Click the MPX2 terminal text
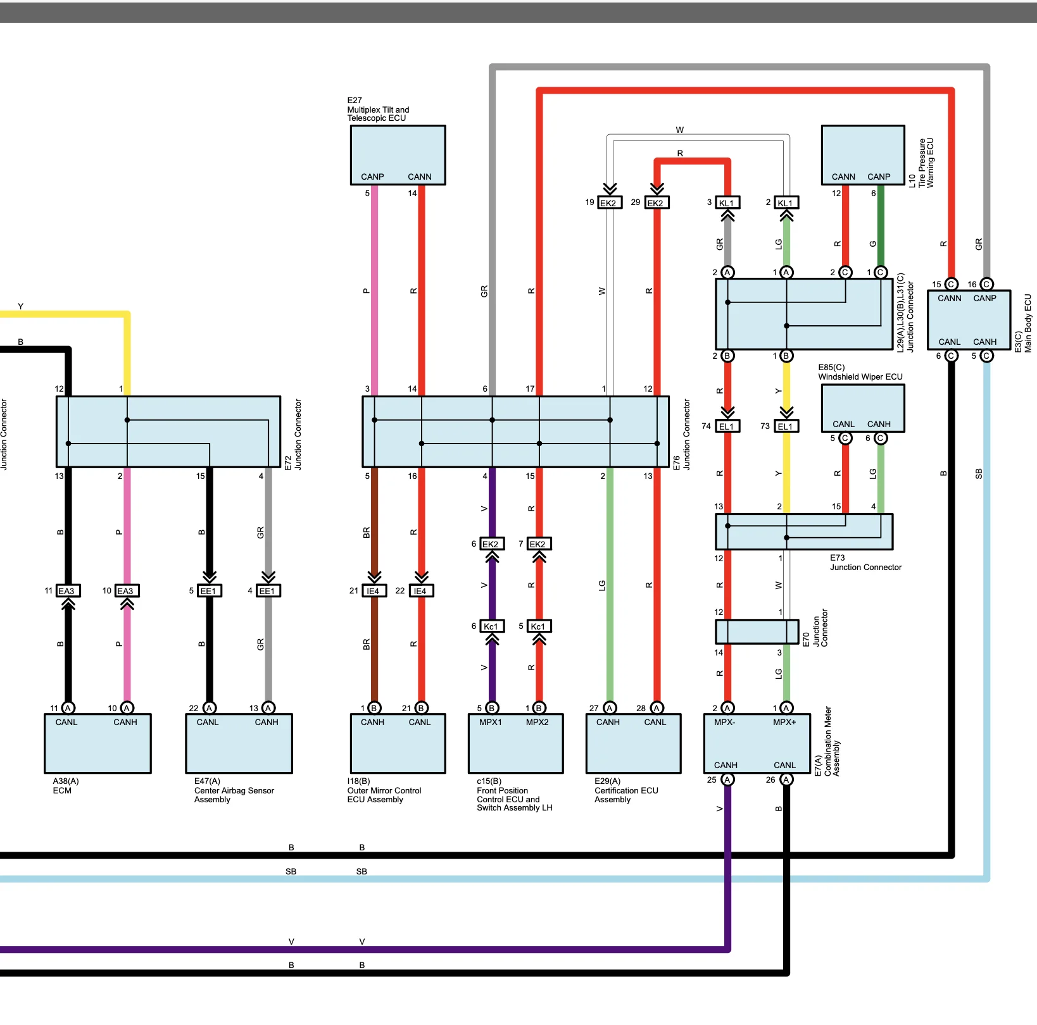 tap(537, 722)
